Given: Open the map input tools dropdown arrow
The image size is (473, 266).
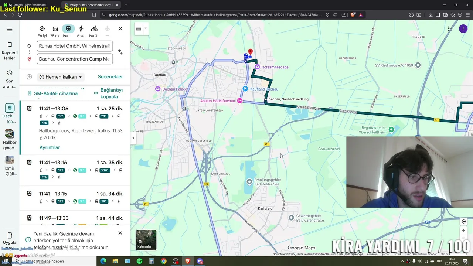Looking at the screenshot, I should [146, 28].
